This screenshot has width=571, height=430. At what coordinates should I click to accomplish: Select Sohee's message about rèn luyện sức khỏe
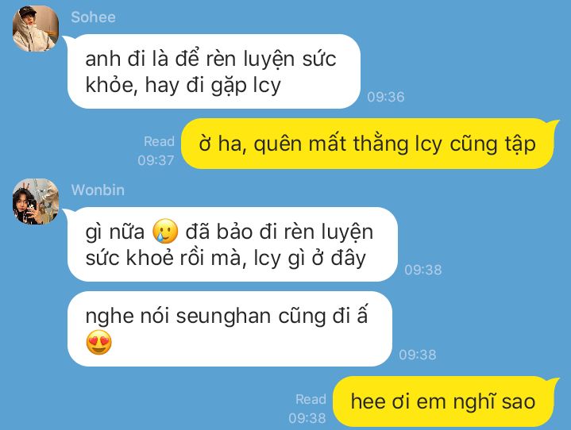pos(214,71)
